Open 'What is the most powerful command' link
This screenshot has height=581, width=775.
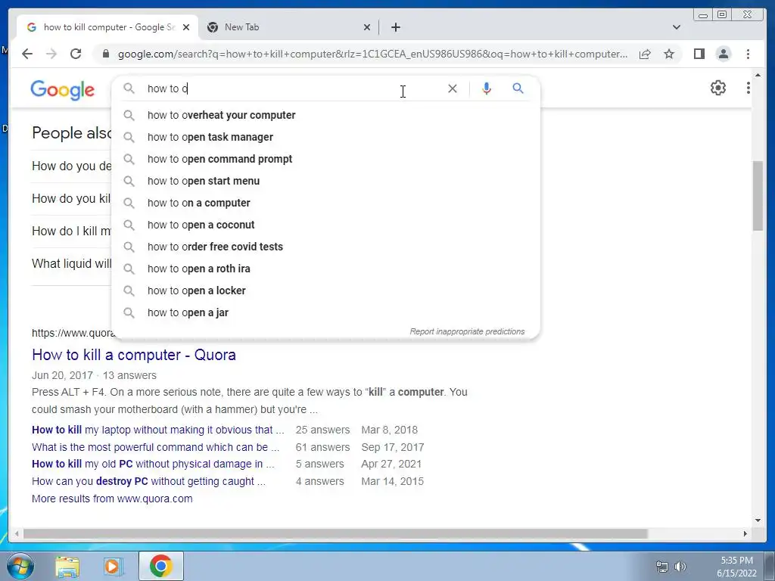pyautogui.click(x=155, y=447)
